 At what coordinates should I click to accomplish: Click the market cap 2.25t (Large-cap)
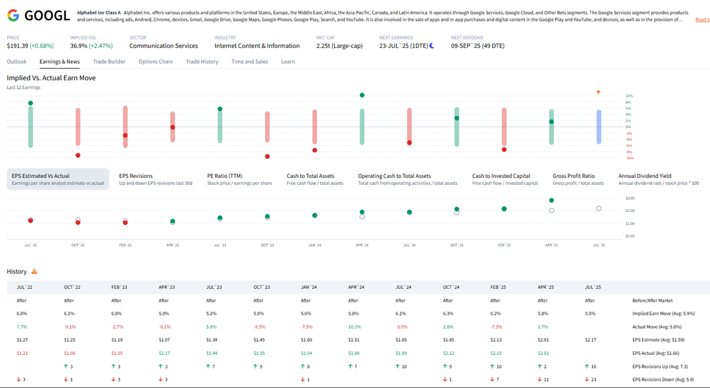340,45
